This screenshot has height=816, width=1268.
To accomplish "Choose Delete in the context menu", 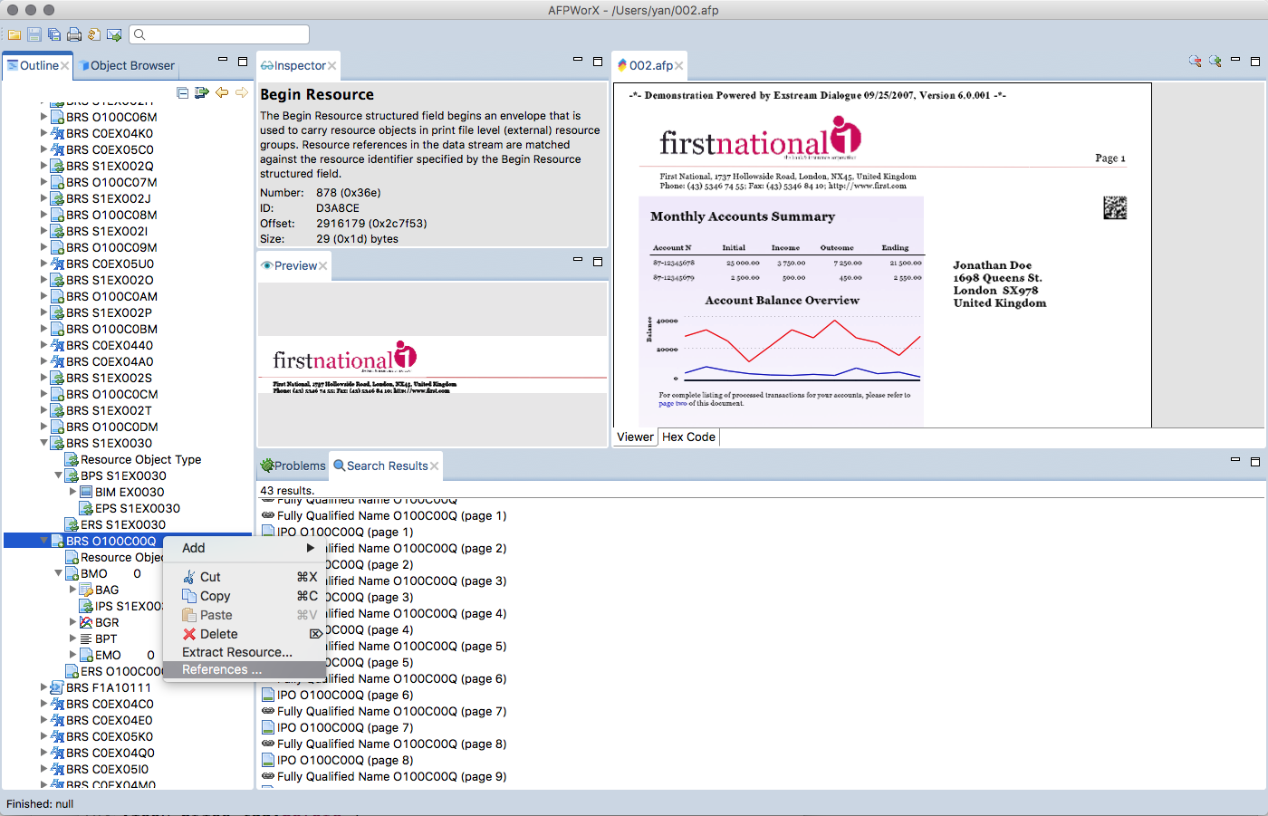I will (218, 634).
